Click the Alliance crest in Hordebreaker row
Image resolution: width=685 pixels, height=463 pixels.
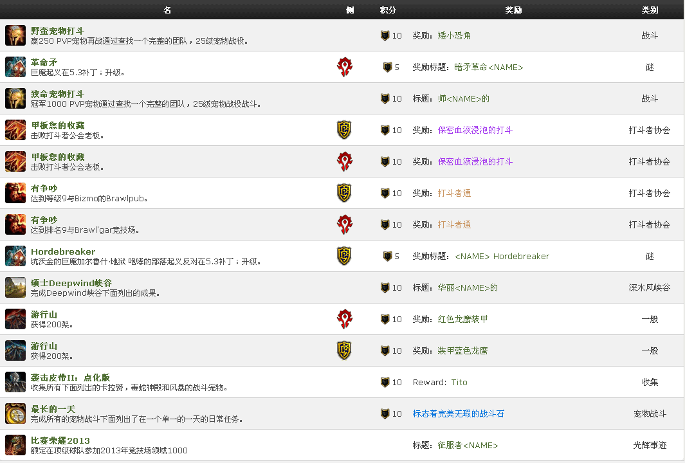(x=344, y=256)
